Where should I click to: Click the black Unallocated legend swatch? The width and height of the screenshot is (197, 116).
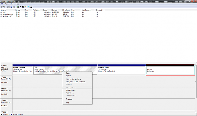(x=2, y=114)
